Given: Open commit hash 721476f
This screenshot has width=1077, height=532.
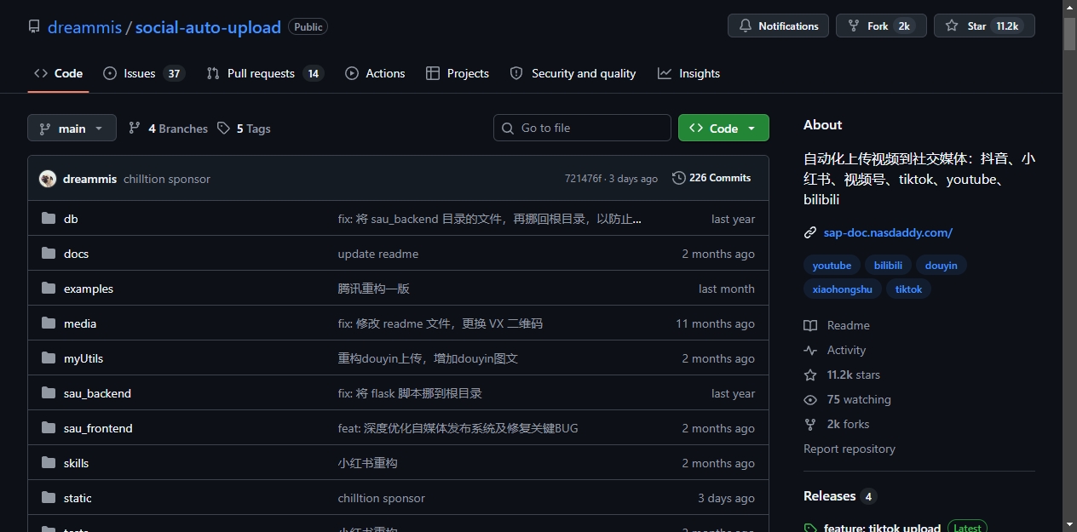Looking at the screenshot, I should pyautogui.click(x=583, y=179).
